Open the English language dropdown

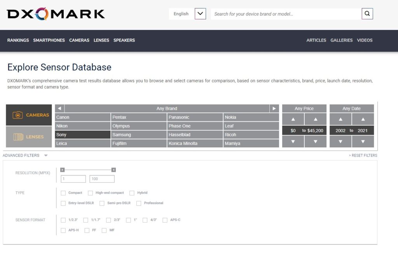(x=200, y=14)
